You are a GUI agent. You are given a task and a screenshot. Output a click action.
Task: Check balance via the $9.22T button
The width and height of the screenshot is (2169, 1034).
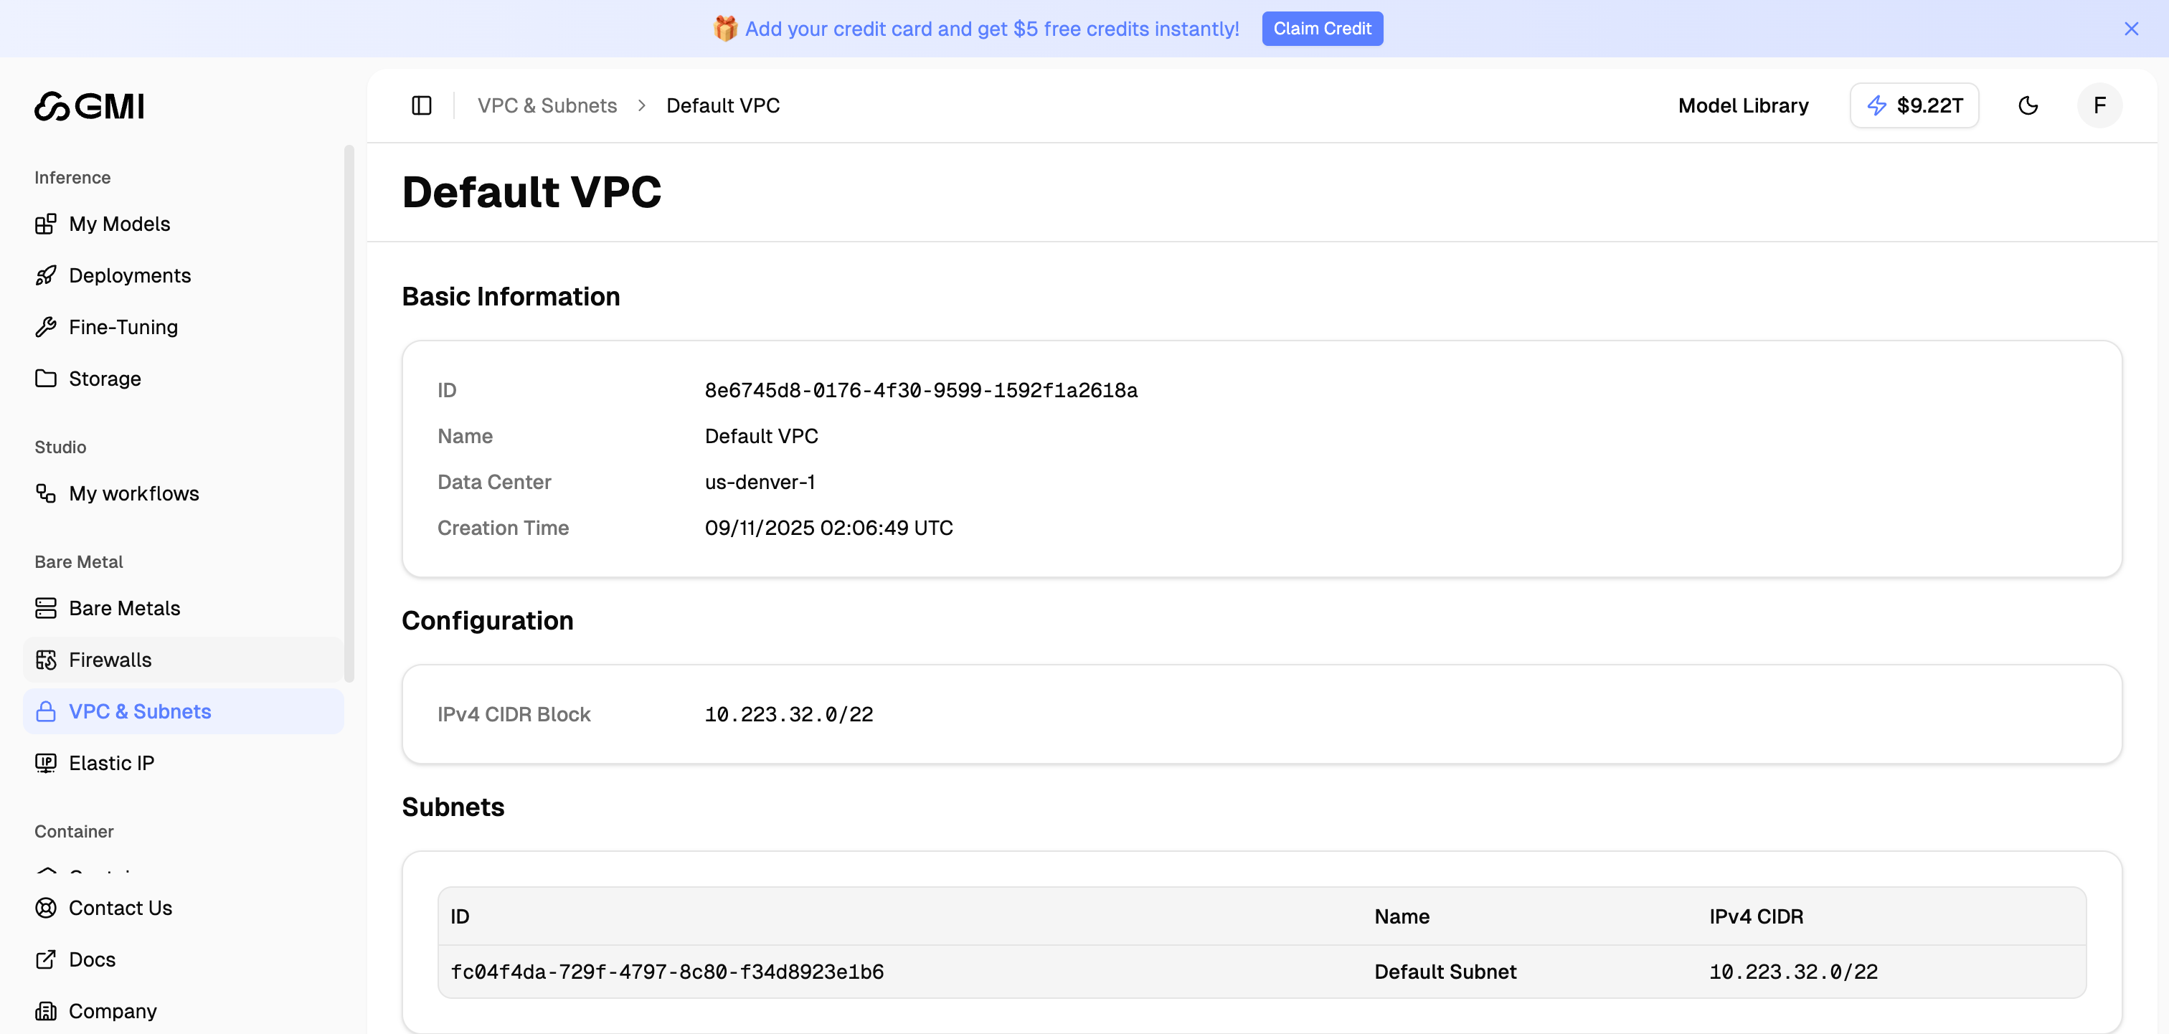[1914, 105]
